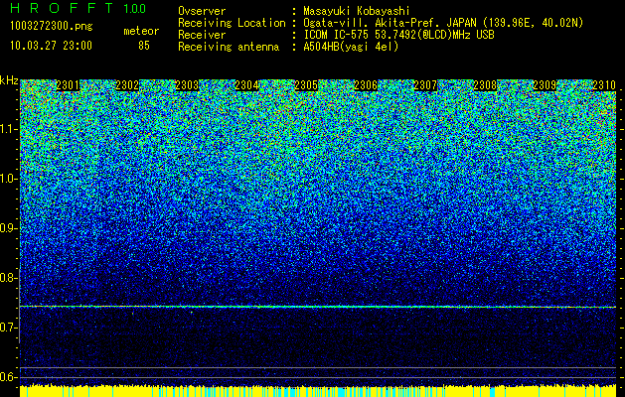Image resolution: width=625 pixels, height=397 pixels.
Task: Click antenna value A504HB(yagi 4el)
Action: point(351,47)
